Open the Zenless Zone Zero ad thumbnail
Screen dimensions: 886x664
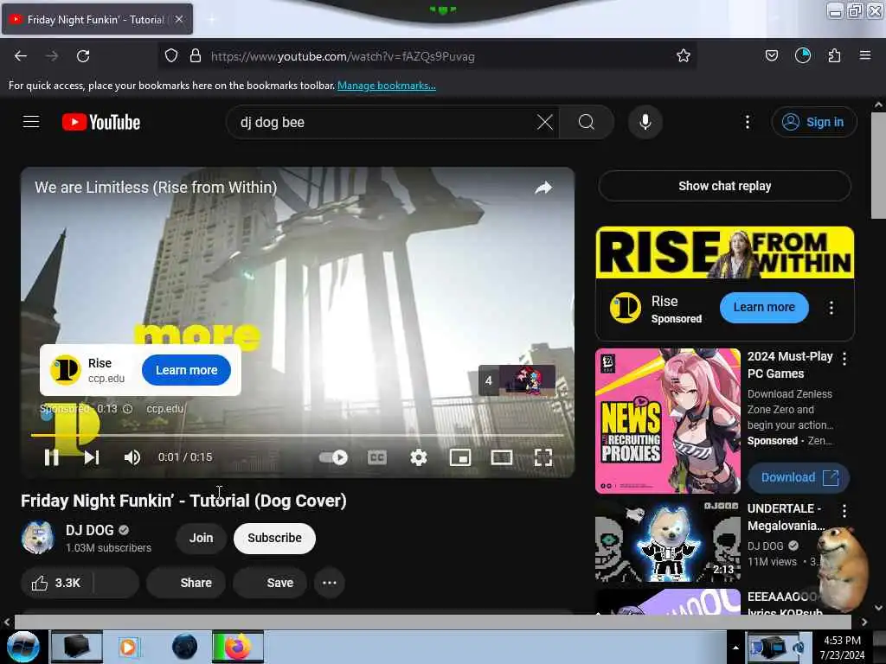point(667,421)
